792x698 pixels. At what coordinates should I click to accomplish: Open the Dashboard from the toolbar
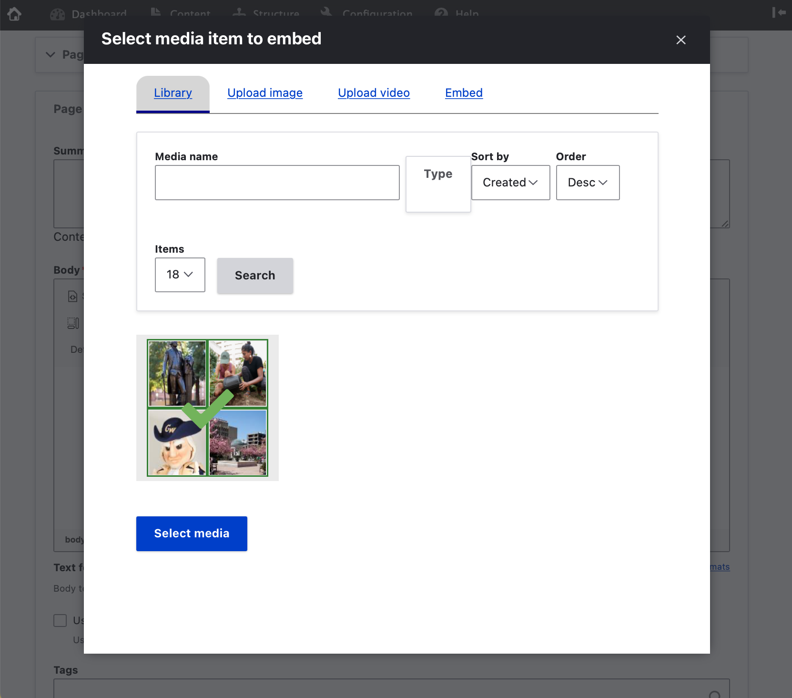(57, 13)
